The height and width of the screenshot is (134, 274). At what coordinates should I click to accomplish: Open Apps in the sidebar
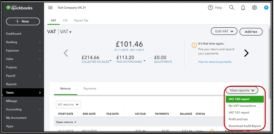tap(10, 126)
